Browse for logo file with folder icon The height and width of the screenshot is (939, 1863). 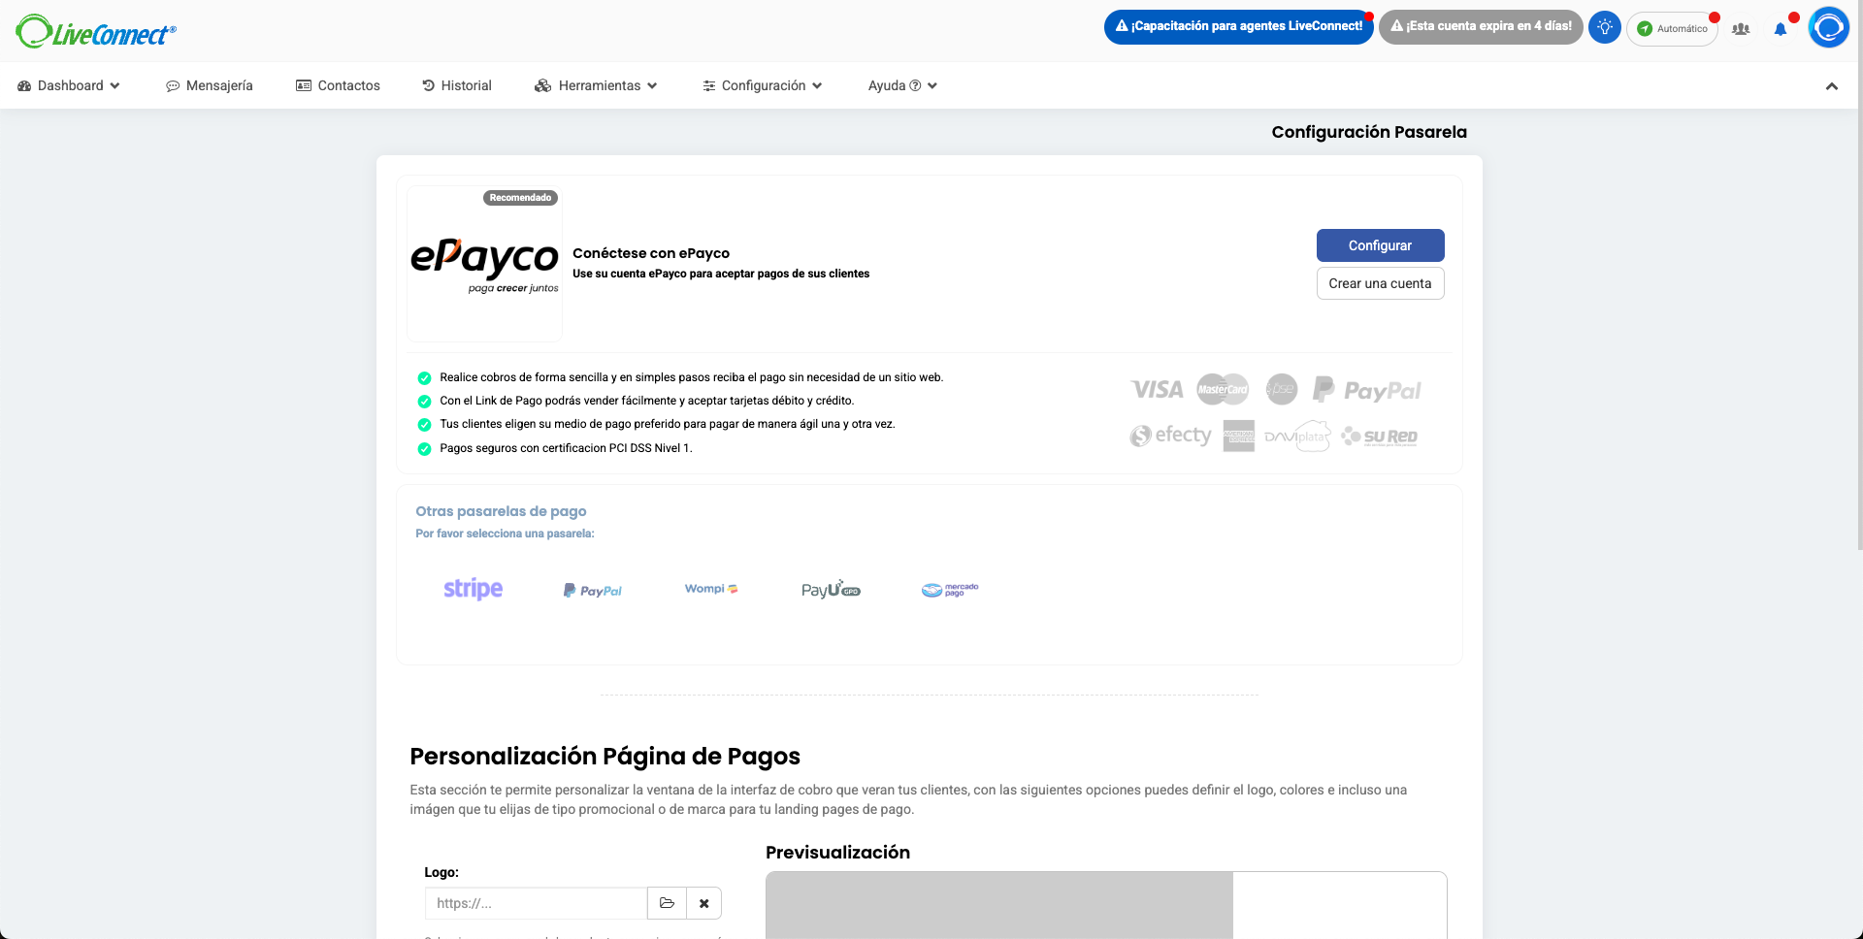tap(667, 903)
